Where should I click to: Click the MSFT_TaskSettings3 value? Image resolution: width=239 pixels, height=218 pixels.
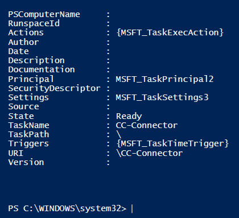(162, 98)
